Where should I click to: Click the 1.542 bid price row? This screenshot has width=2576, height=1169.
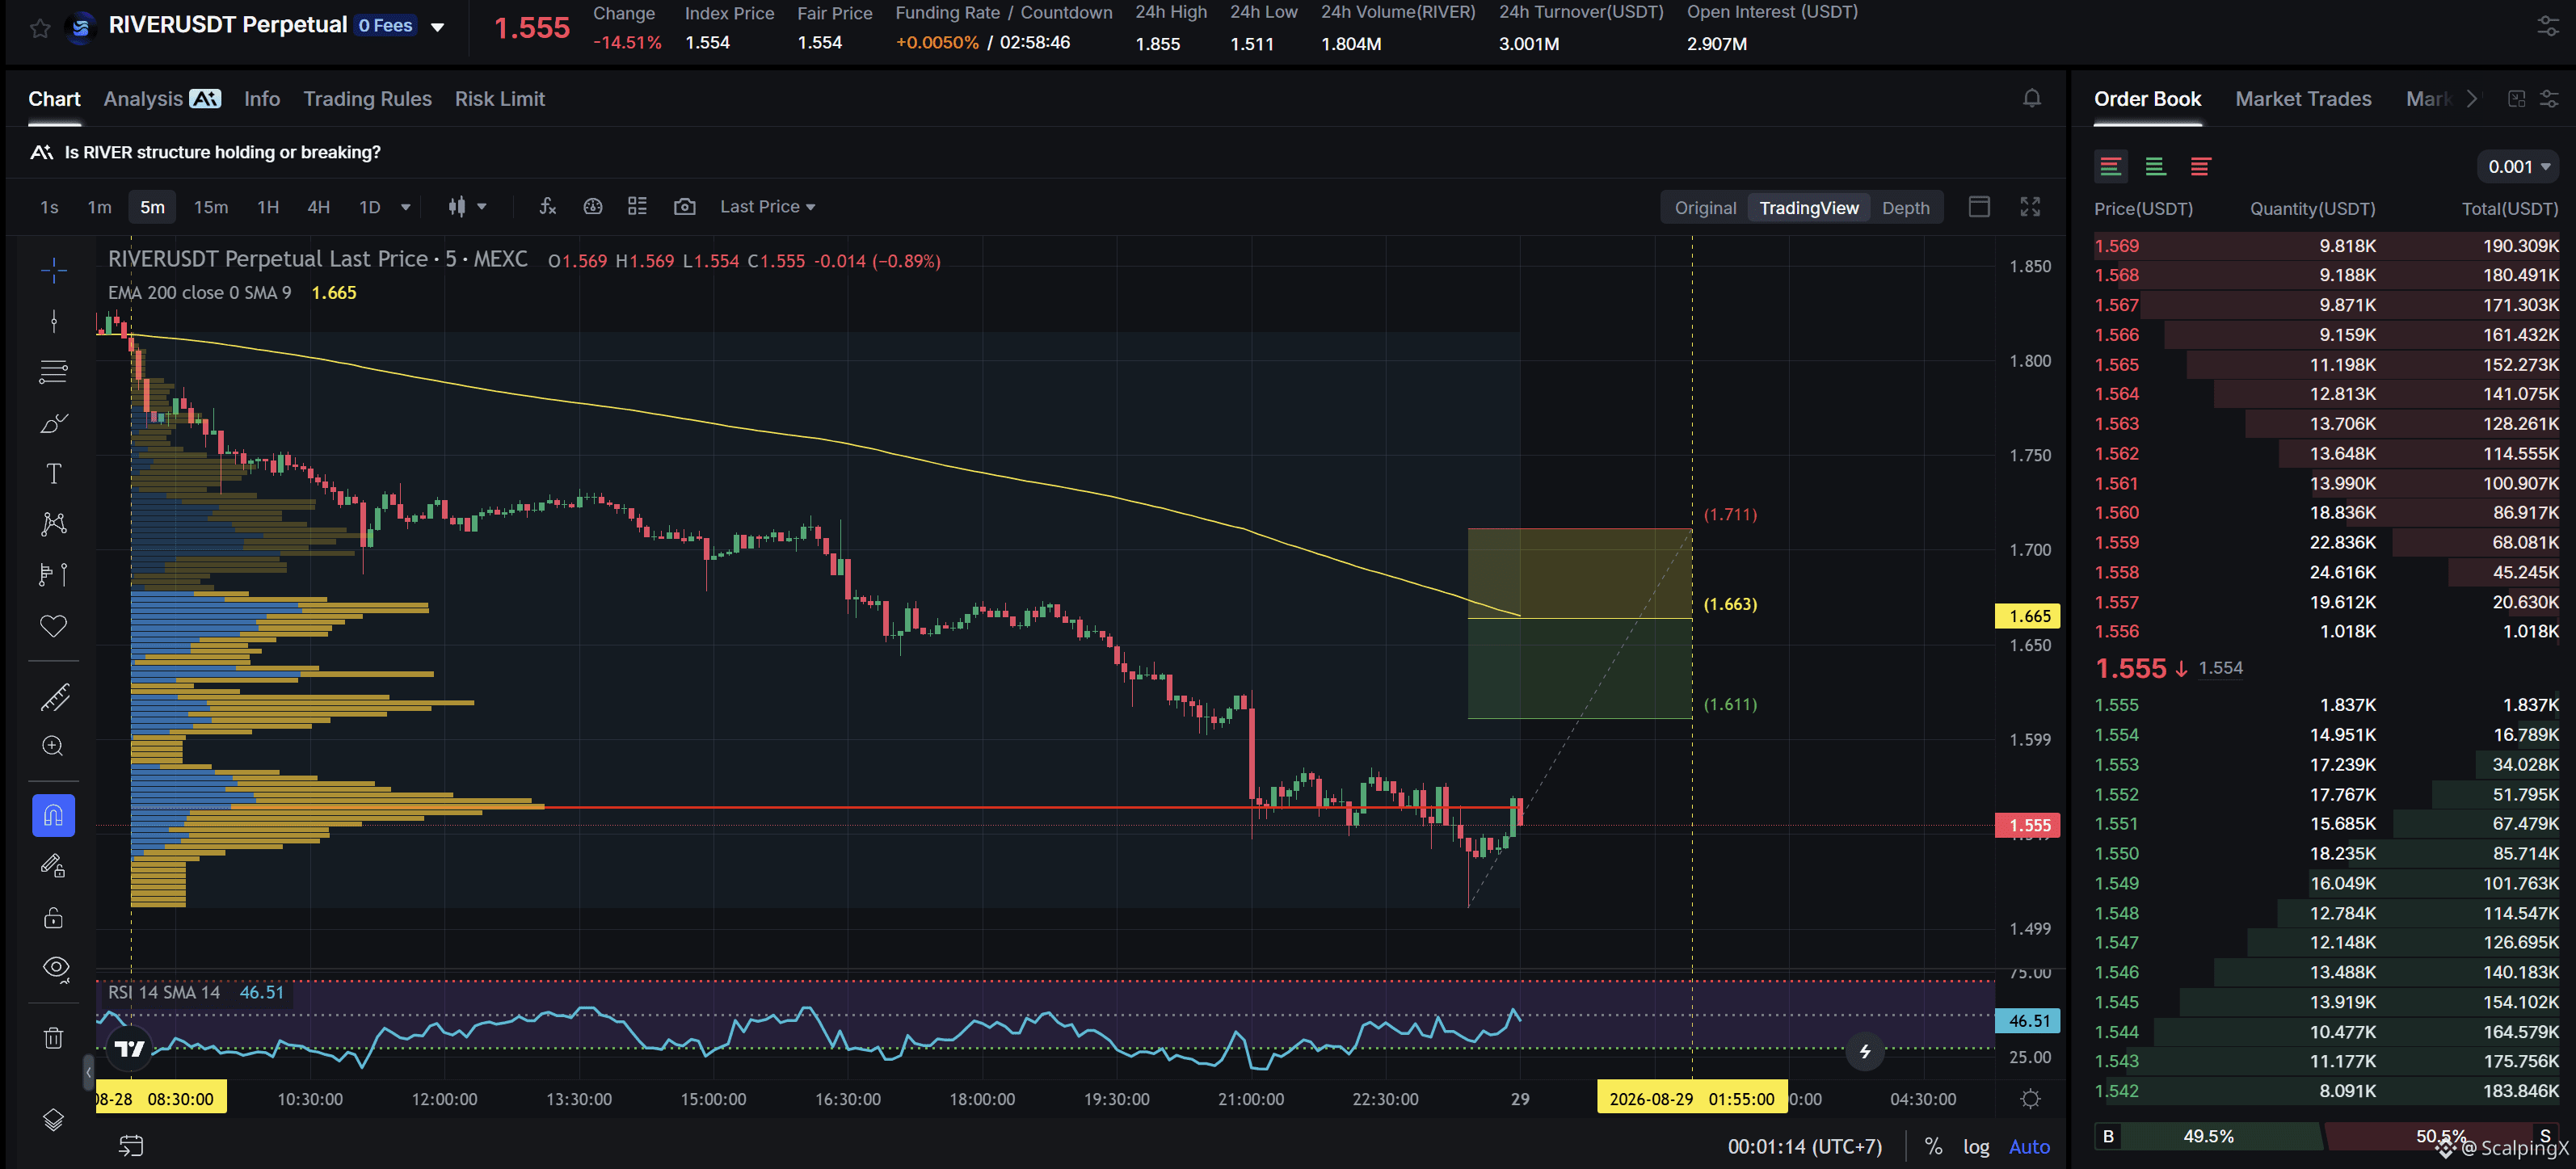[x=2326, y=1091]
